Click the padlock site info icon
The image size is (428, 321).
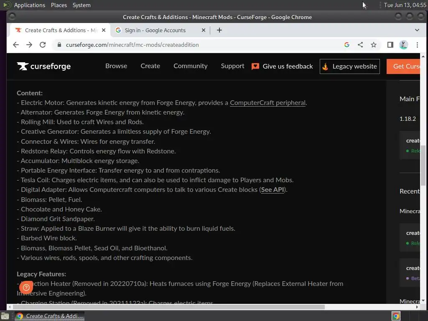click(59, 44)
